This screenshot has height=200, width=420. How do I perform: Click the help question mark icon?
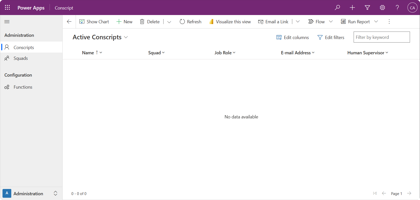coord(397,8)
